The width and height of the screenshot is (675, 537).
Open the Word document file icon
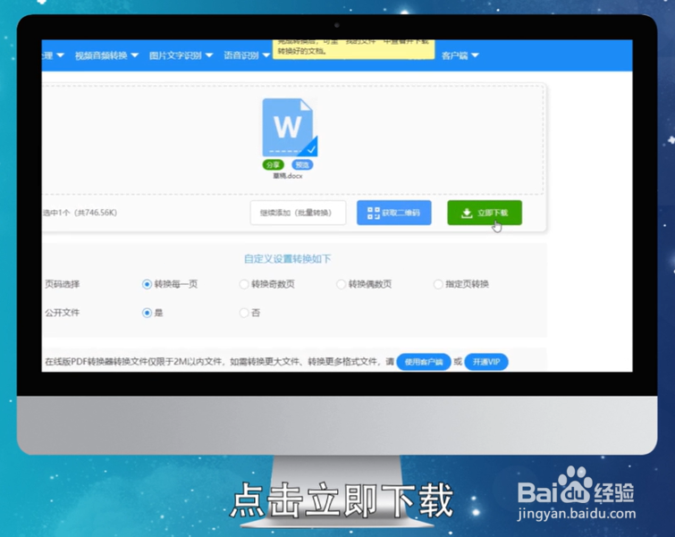(x=290, y=128)
